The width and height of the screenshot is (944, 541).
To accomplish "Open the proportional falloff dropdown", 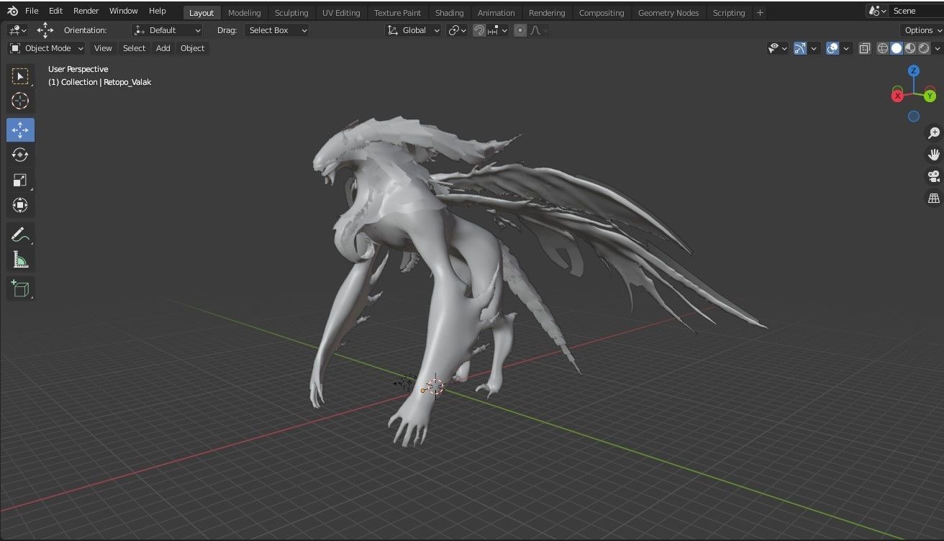I will tap(539, 30).
